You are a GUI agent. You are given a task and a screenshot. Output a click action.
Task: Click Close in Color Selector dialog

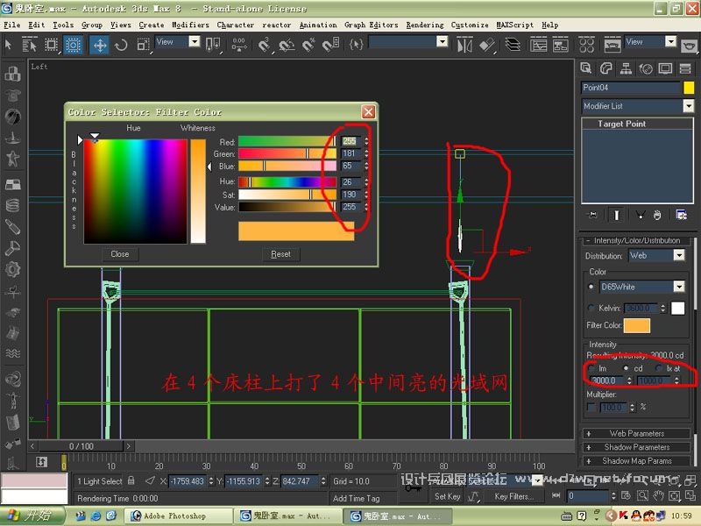119,254
